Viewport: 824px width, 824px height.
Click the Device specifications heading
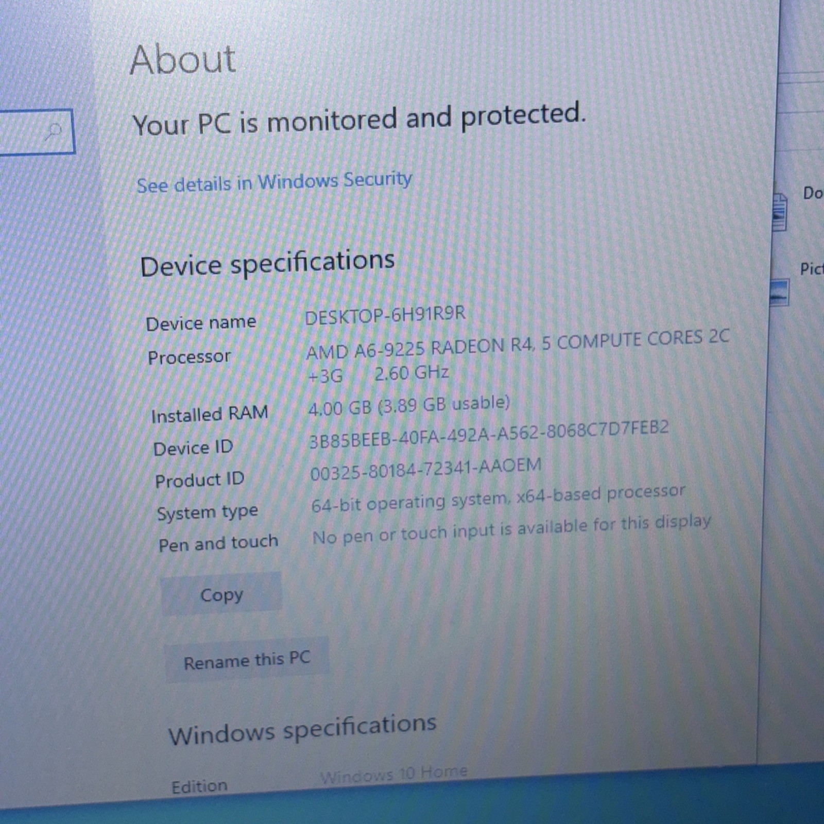coord(267,263)
